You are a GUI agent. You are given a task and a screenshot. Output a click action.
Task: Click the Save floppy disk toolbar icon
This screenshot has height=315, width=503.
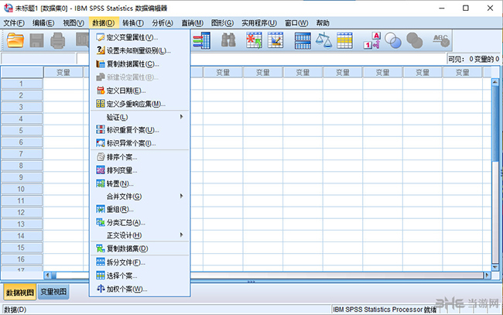coord(36,40)
